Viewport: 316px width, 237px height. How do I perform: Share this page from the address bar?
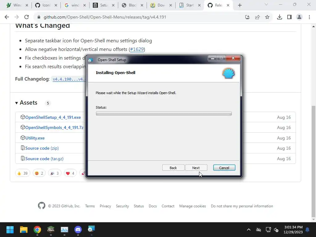coord(257,17)
